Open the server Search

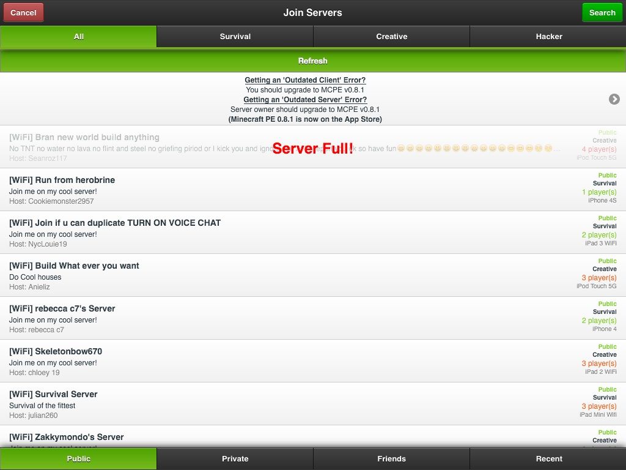coord(602,12)
